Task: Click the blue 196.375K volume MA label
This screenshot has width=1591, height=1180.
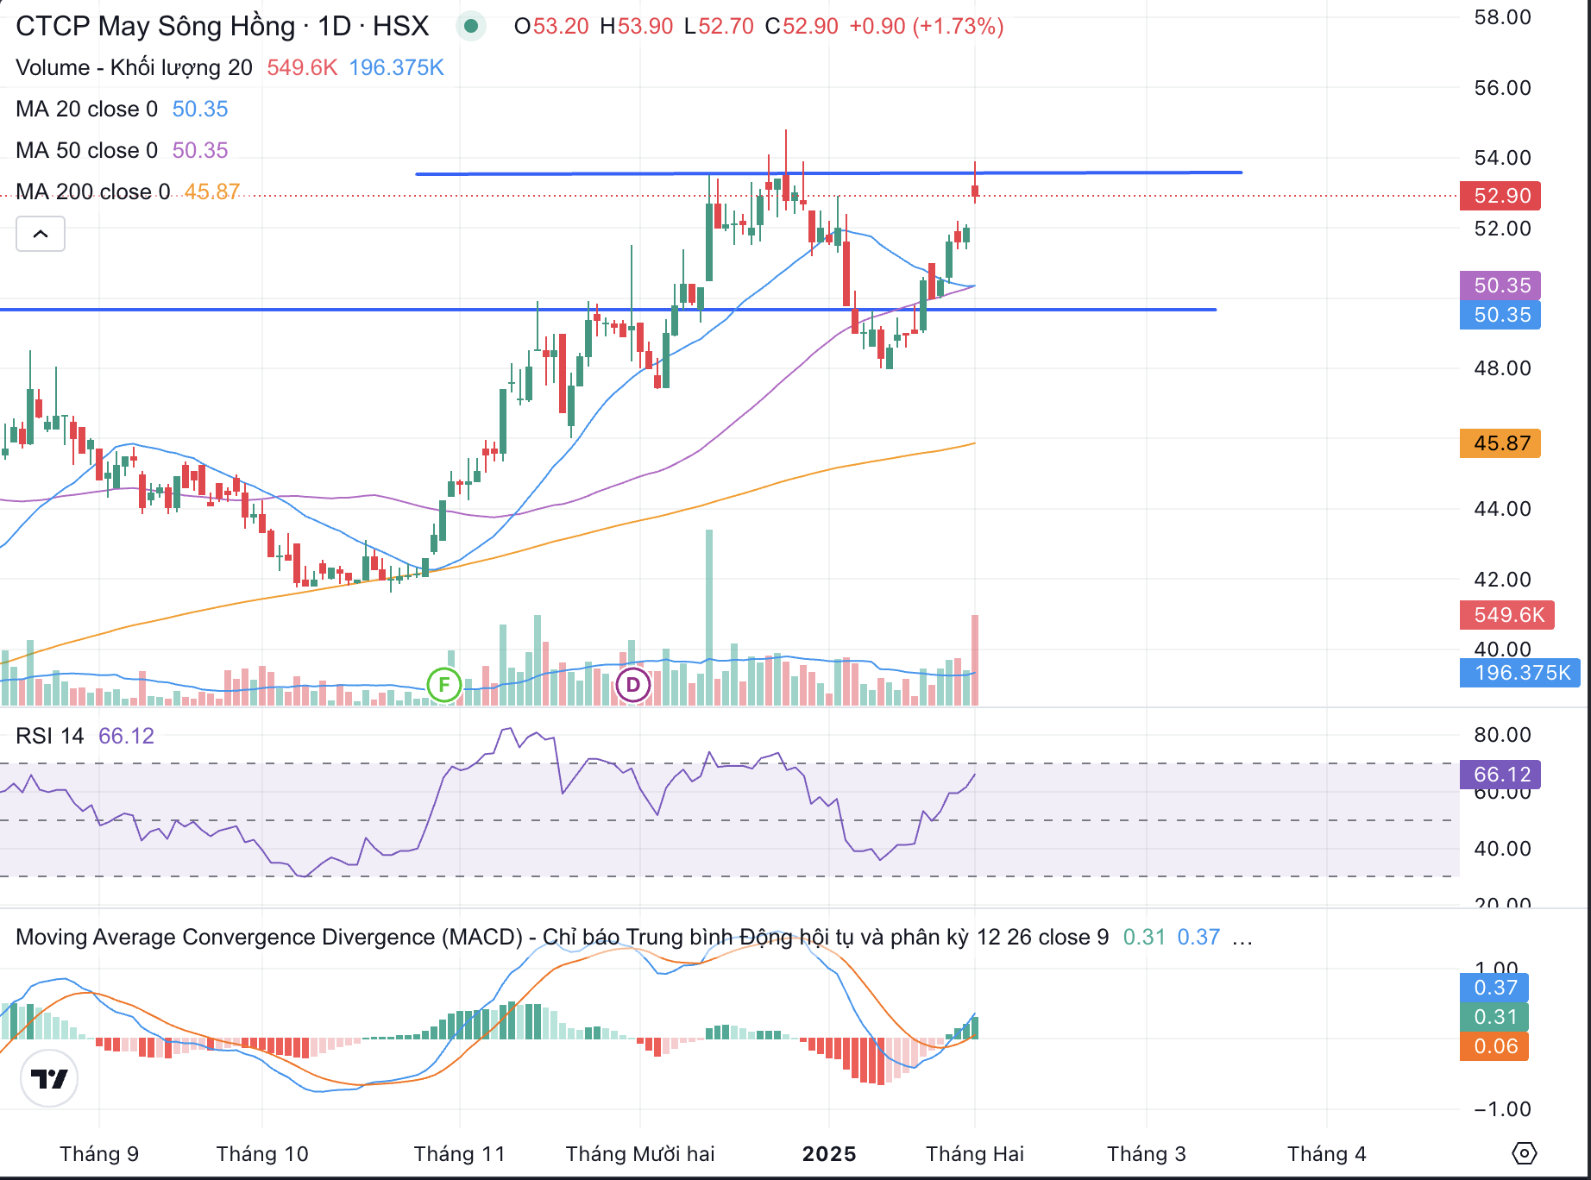Action: point(1520,673)
